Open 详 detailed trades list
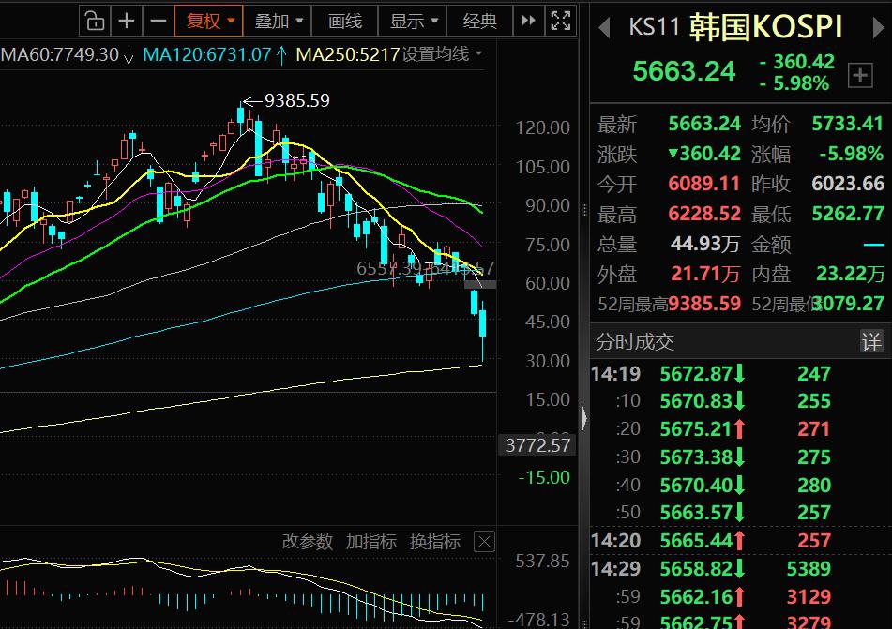 (x=871, y=342)
